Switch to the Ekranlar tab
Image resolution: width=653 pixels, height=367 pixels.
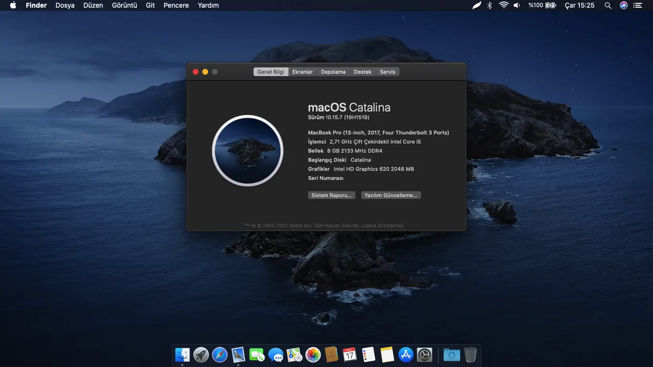tap(302, 72)
